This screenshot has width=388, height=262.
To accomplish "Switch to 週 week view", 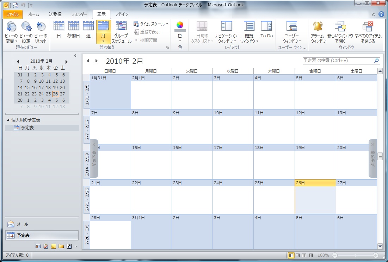I will [88, 30].
